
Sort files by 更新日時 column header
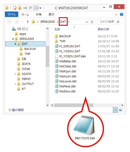103,29
